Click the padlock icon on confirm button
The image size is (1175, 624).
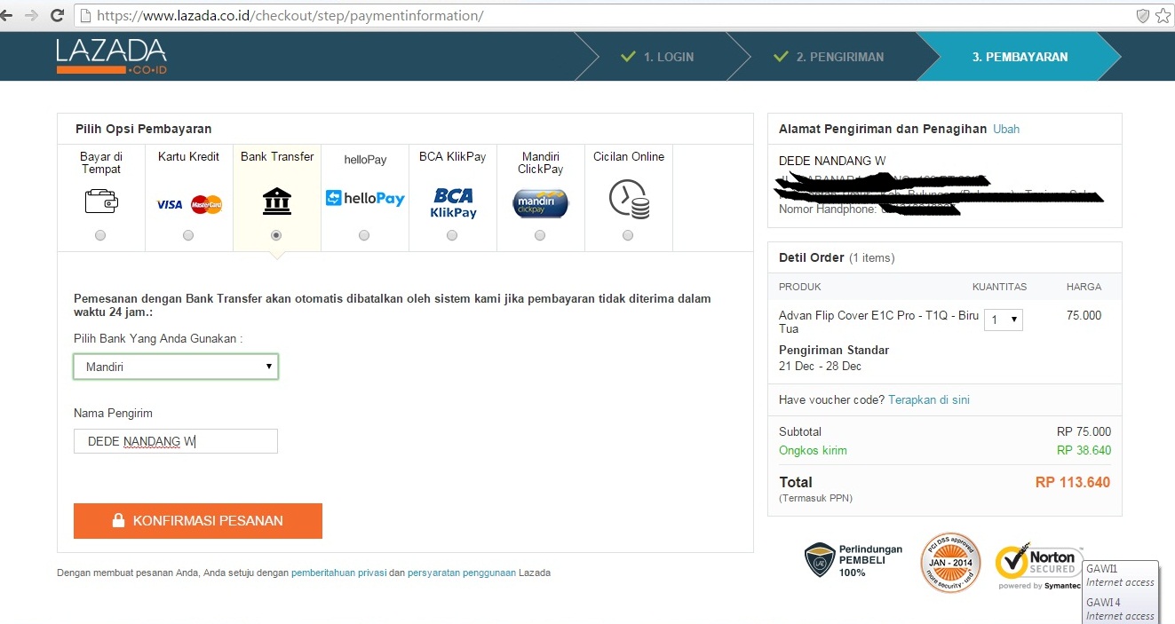[118, 521]
